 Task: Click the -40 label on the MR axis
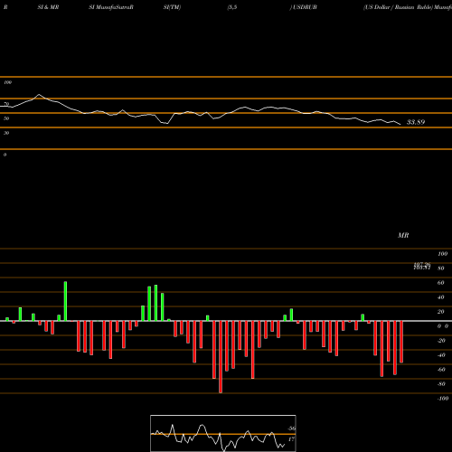coord(441,355)
